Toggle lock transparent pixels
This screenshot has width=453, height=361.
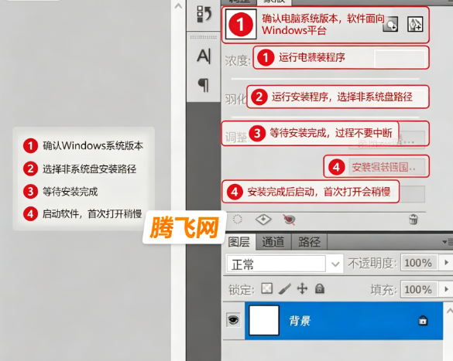pos(266,288)
